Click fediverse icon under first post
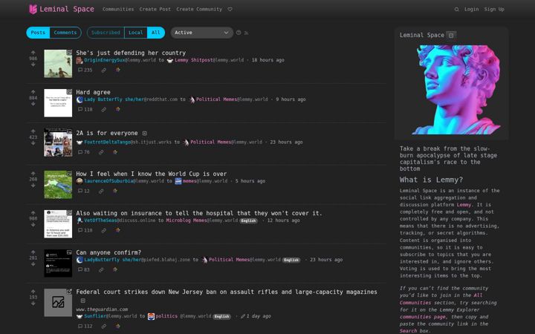This screenshot has height=334, width=535. click(x=117, y=70)
